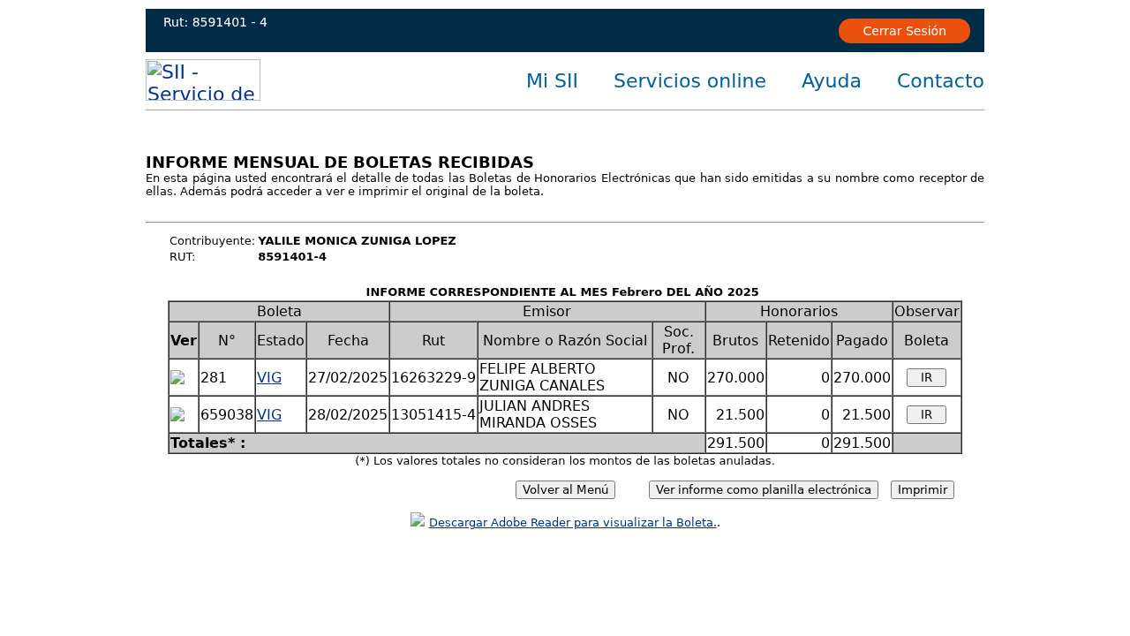Open the Mi SII menu
The image size is (1130, 636).
(552, 81)
